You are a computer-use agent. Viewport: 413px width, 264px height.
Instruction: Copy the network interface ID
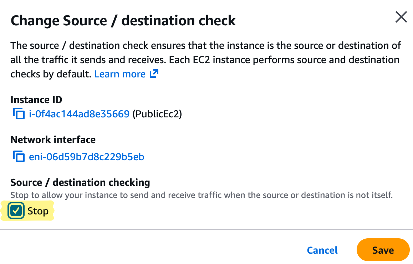18,157
